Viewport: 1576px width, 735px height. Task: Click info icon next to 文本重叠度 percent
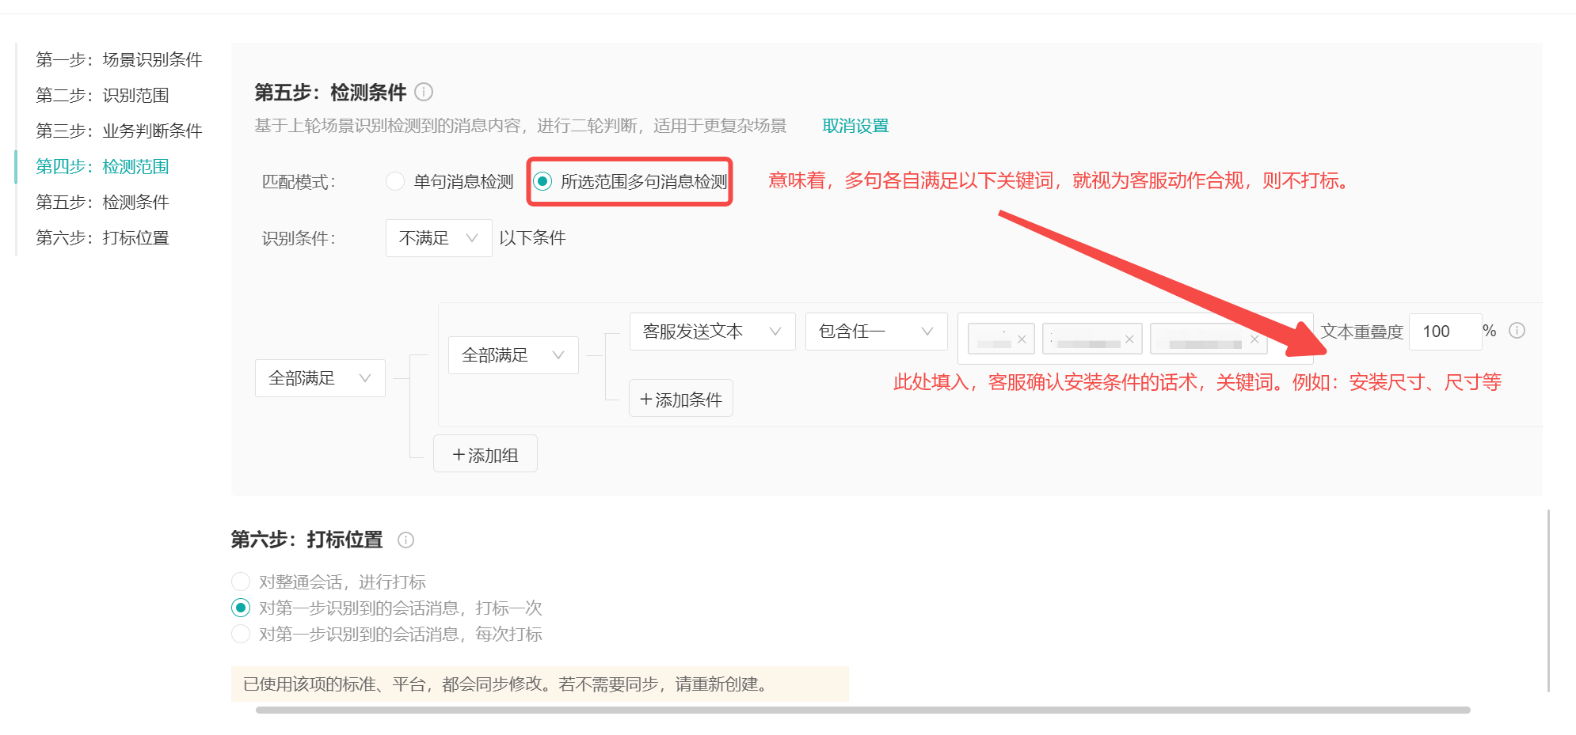point(1517,331)
